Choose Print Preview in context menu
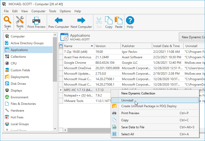The height and width of the screenshot is (141, 205). pyautogui.click(x=155, y=113)
